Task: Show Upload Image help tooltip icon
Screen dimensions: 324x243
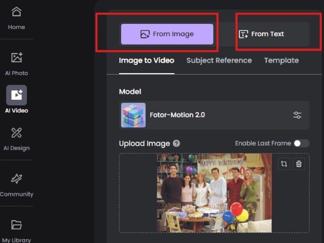Action: 176,143
